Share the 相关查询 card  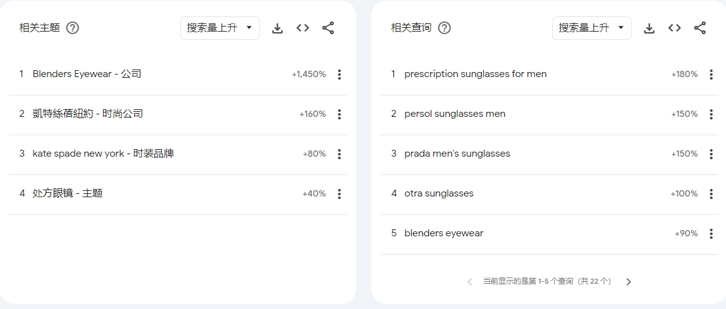point(700,28)
